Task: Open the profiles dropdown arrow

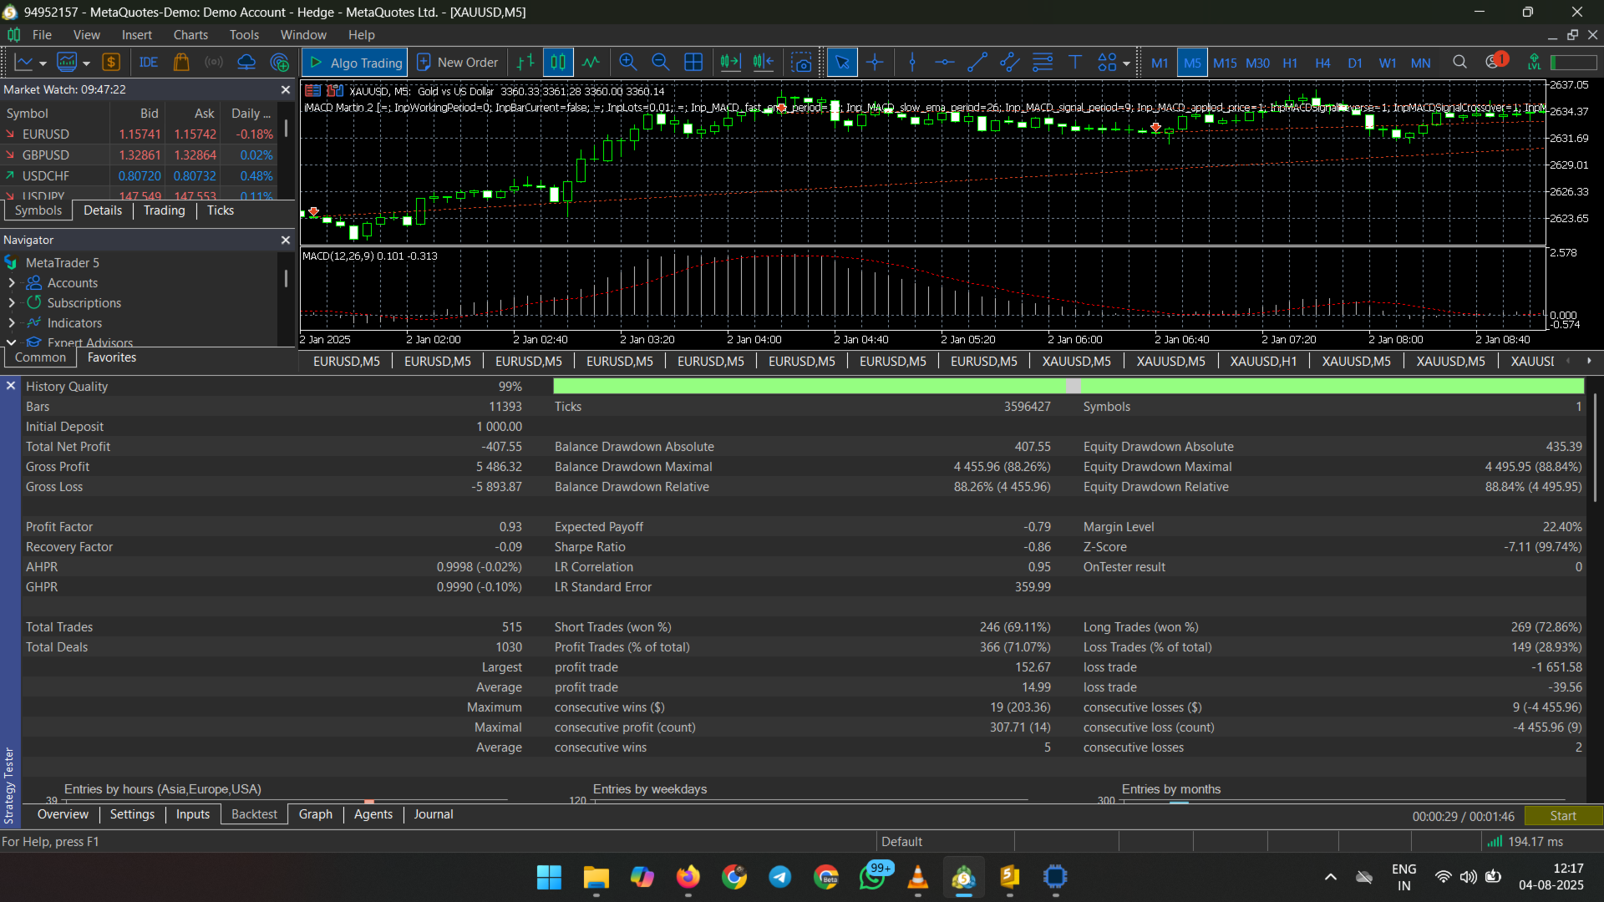Action: click(x=86, y=63)
